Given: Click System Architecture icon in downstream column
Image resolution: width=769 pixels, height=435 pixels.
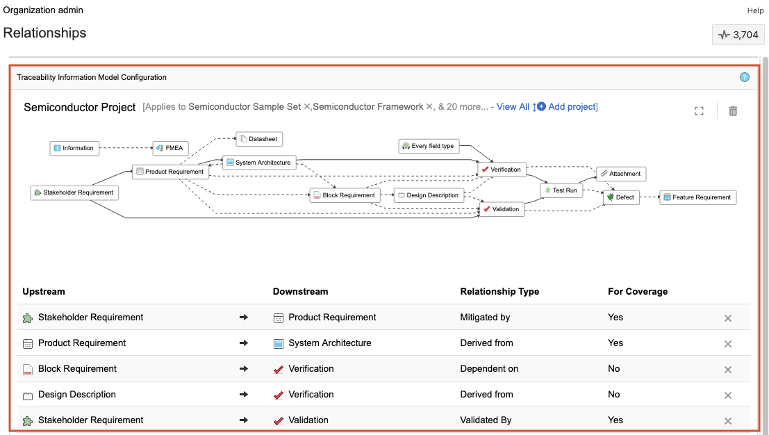Looking at the screenshot, I should [278, 344].
